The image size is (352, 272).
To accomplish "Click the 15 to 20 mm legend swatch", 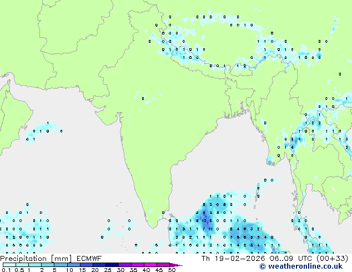I will coord(86,265).
